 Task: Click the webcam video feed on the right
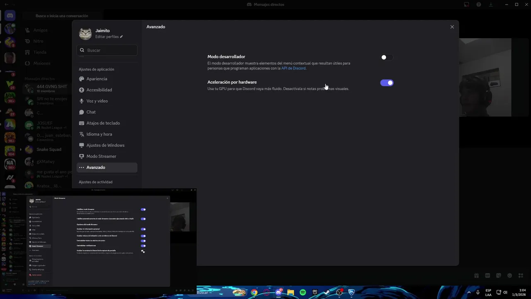[x=485, y=77]
